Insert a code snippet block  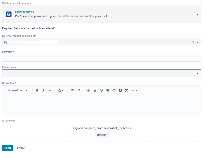(x=114, y=90)
